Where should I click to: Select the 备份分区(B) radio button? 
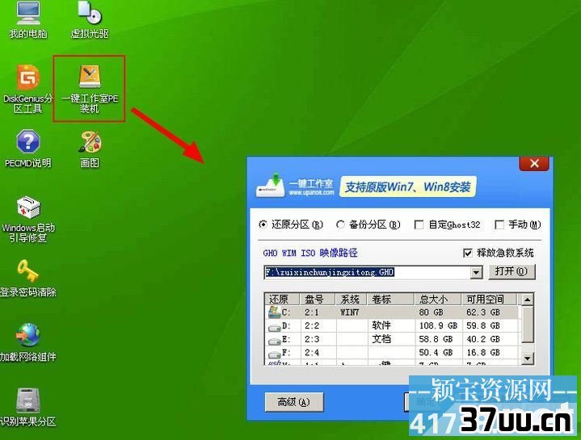[340, 224]
